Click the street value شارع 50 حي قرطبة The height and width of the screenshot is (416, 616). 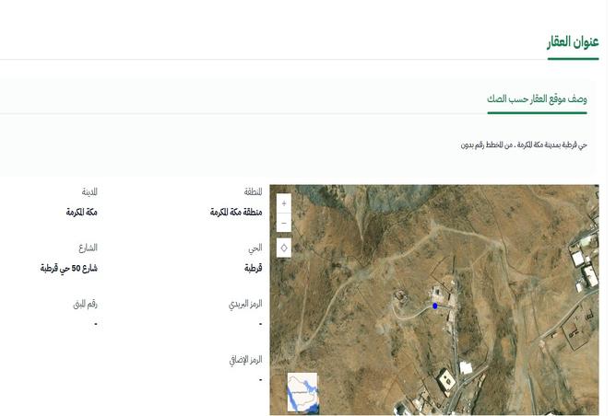click(x=68, y=268)
